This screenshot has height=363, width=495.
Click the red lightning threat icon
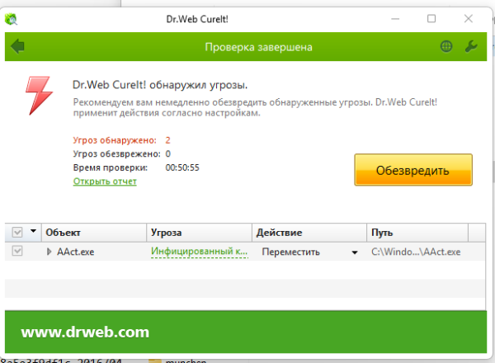[x=39, y=96]
